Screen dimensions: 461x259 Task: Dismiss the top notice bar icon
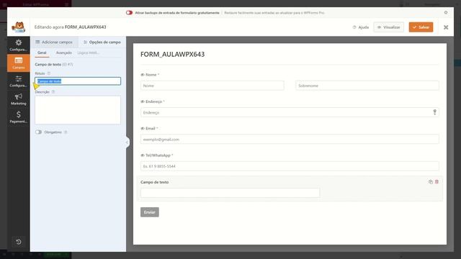point(446,13)
